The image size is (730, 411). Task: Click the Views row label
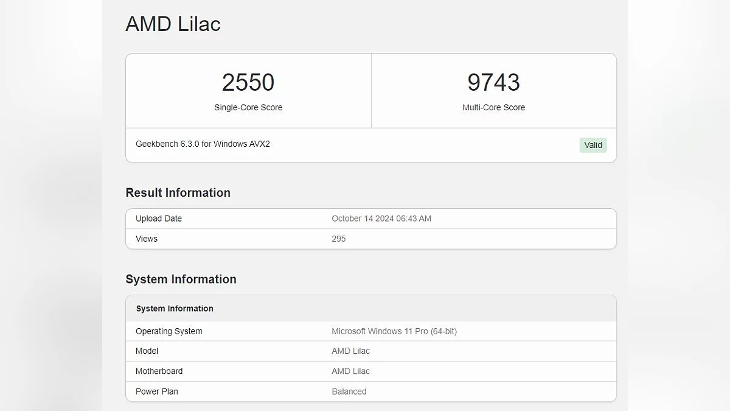[147, 239]
